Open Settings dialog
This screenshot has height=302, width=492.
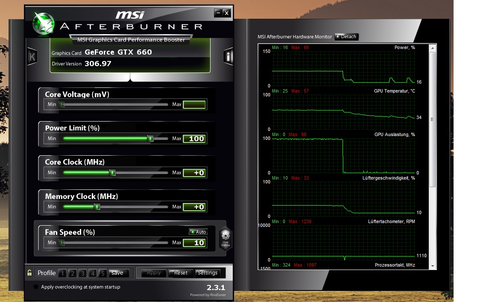click(208, 273)
